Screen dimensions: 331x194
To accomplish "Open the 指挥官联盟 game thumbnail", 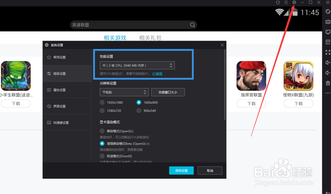I will click(x=251, y=76).
